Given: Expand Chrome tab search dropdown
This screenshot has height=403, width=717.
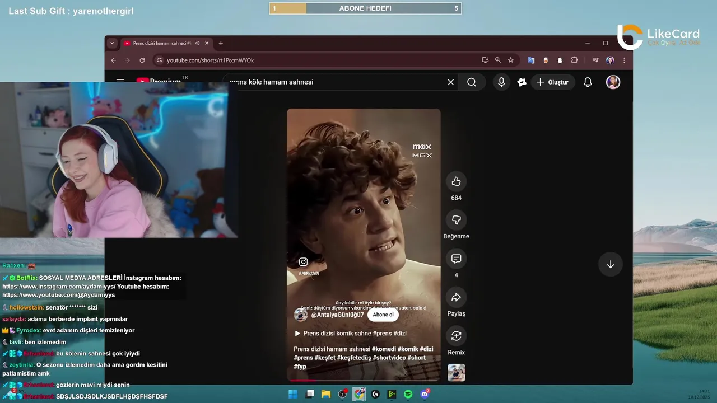Looking at the screenshot, I should [112, 43].
